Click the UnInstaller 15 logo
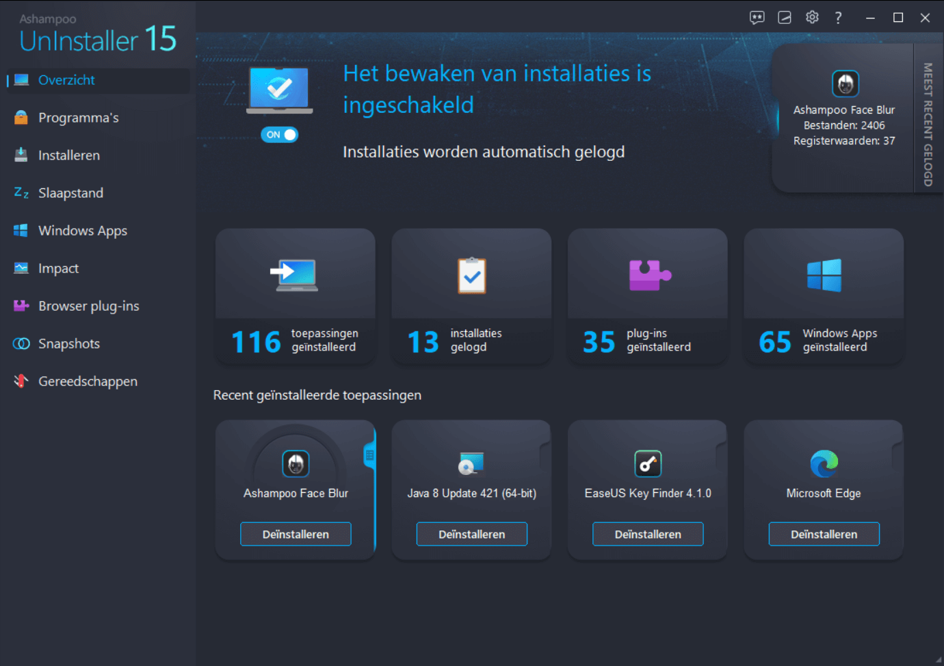 (98, 34)
